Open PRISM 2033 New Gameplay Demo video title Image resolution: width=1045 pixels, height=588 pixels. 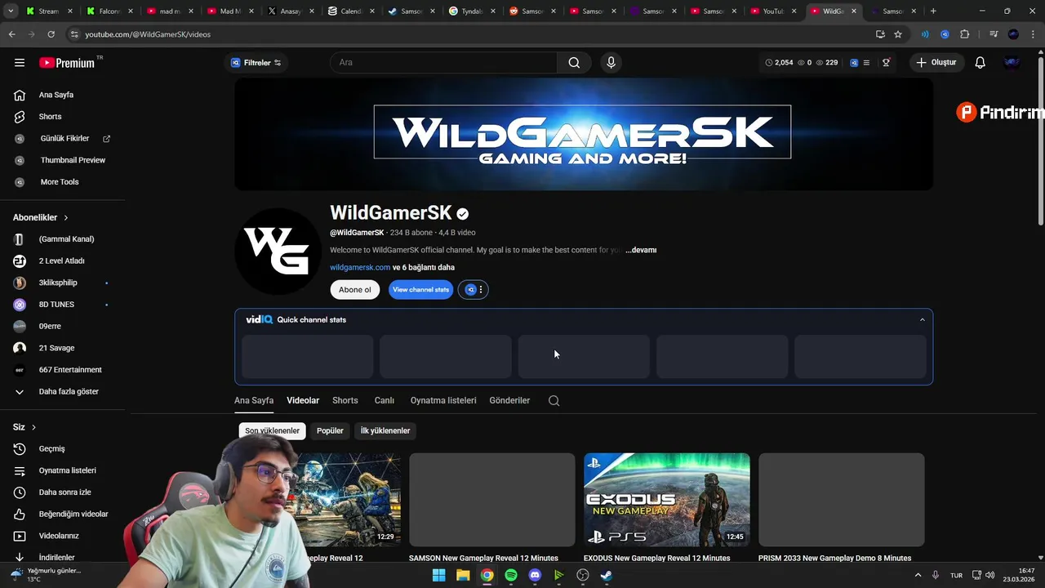(834, 558)
